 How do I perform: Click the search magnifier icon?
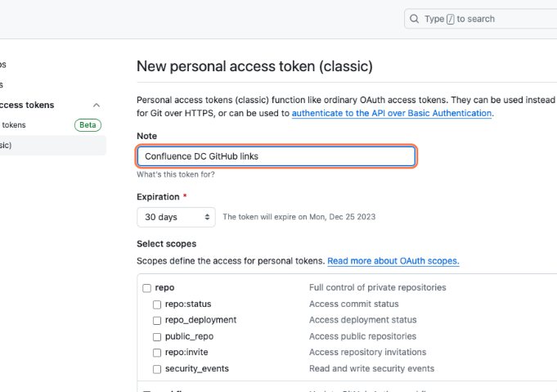pyautogui.click(x=415, y=19)
